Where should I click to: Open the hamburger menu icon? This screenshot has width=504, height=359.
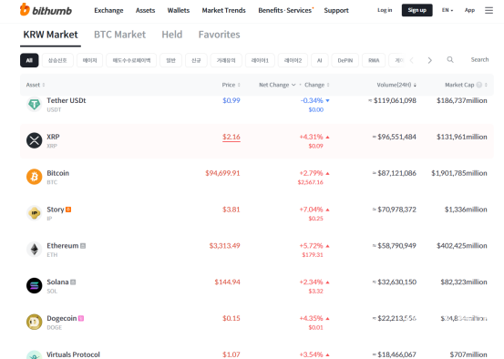pyautogui.click(x=489, y=10)
